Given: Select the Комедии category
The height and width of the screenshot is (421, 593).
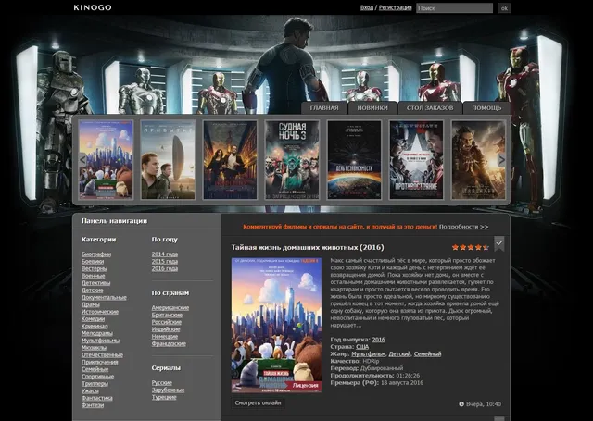Looking at the screenshot, I should coord(95,318).
